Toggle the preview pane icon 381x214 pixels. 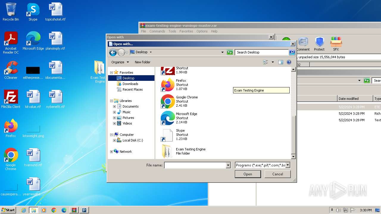(280, 62)
